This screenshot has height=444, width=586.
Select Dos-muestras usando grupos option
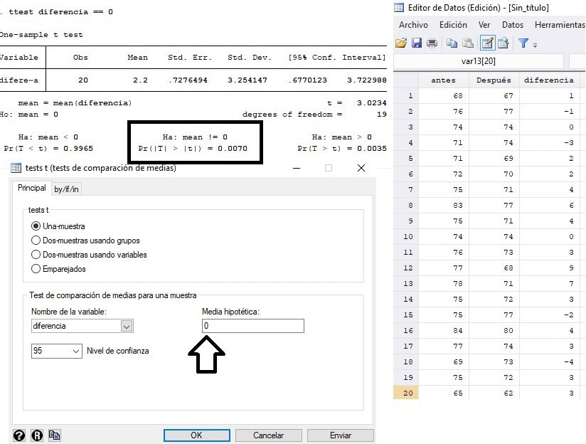point(36,240)
